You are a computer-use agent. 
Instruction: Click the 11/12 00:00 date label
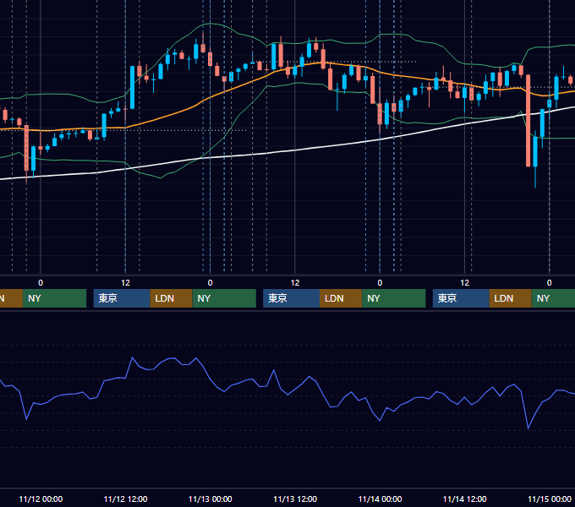41,499
